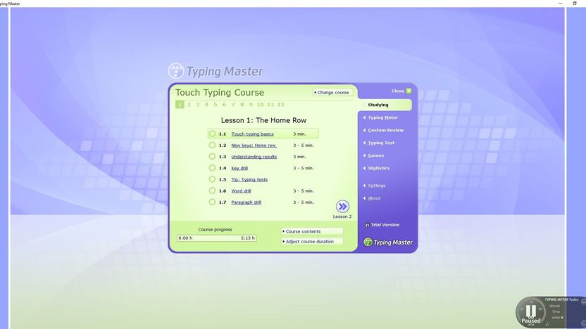Go to lesson tab 10
This screenshot has width=586, height=329.
(261, 105)
